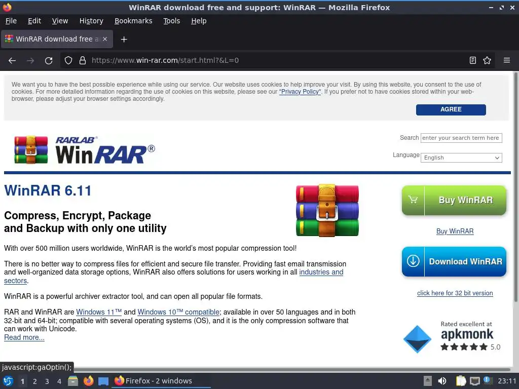Click the apkmonk rating badge

coord(453,337)
